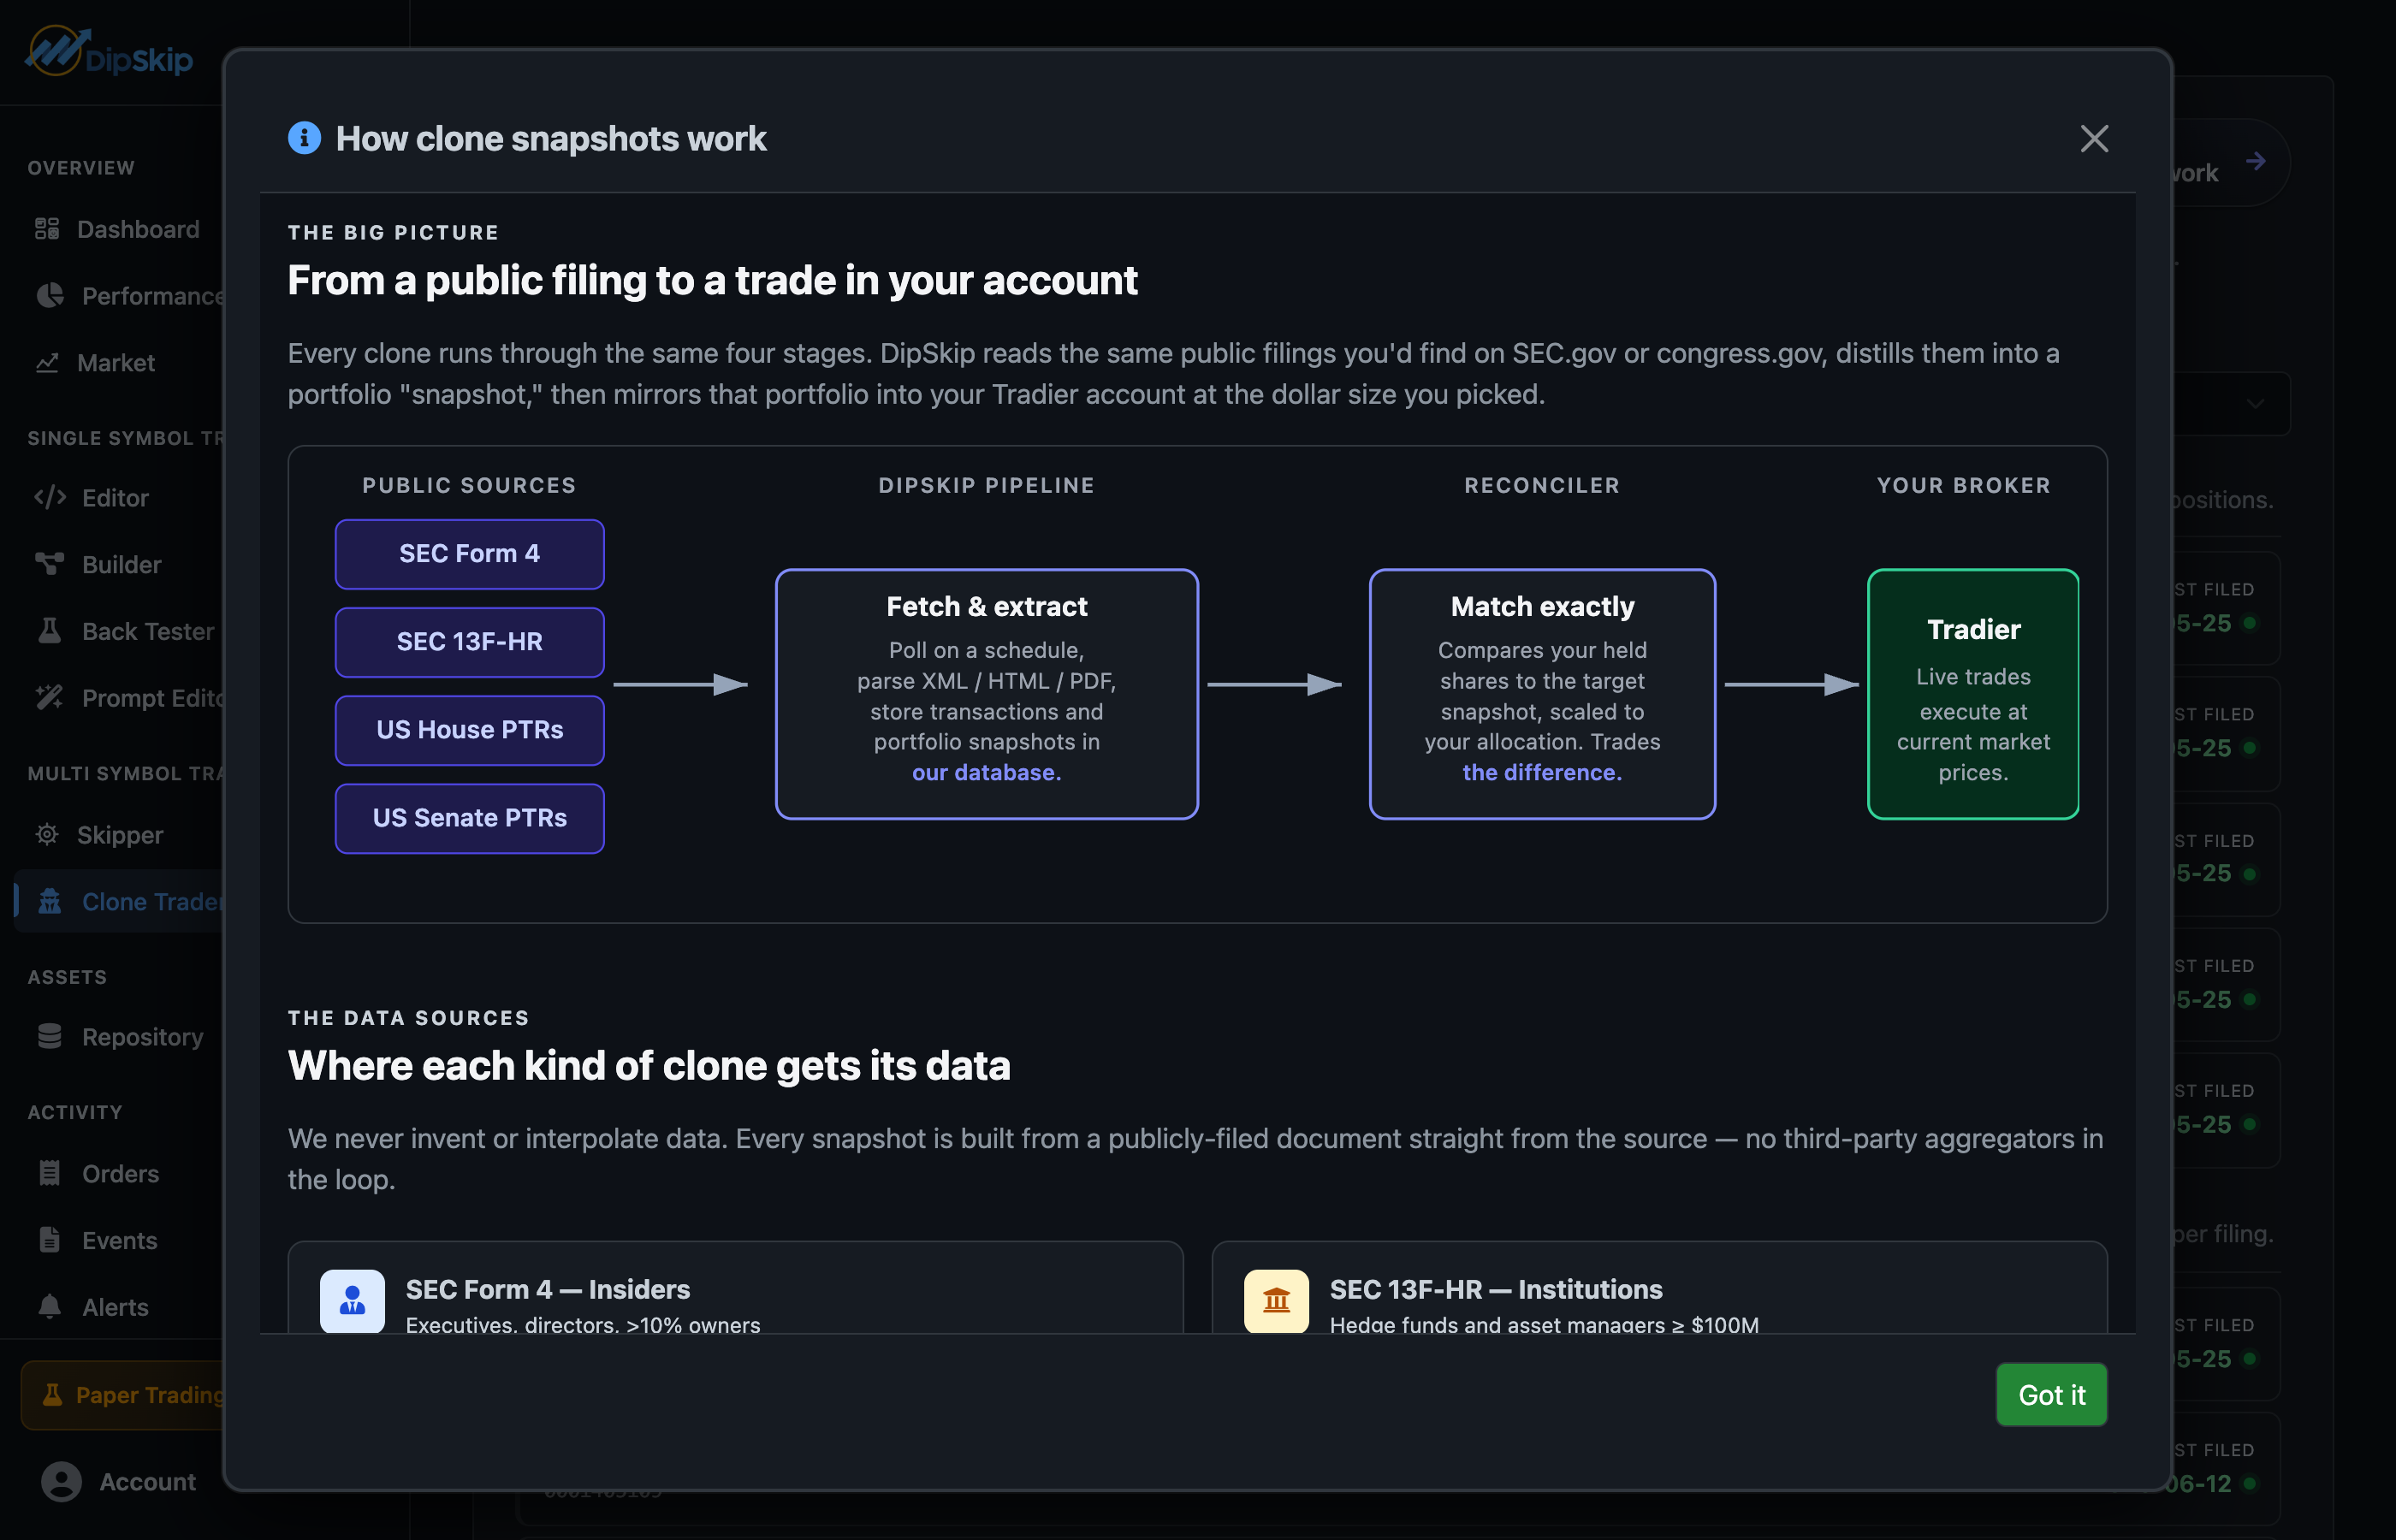Click the Got it button
This screenshot has height=1540, width=2396.
coord(2051,1394)
